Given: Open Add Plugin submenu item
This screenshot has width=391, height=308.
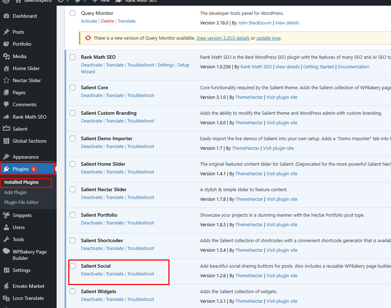Looking at the screenshot, I should pyautogui.click(x=16, y=192).
